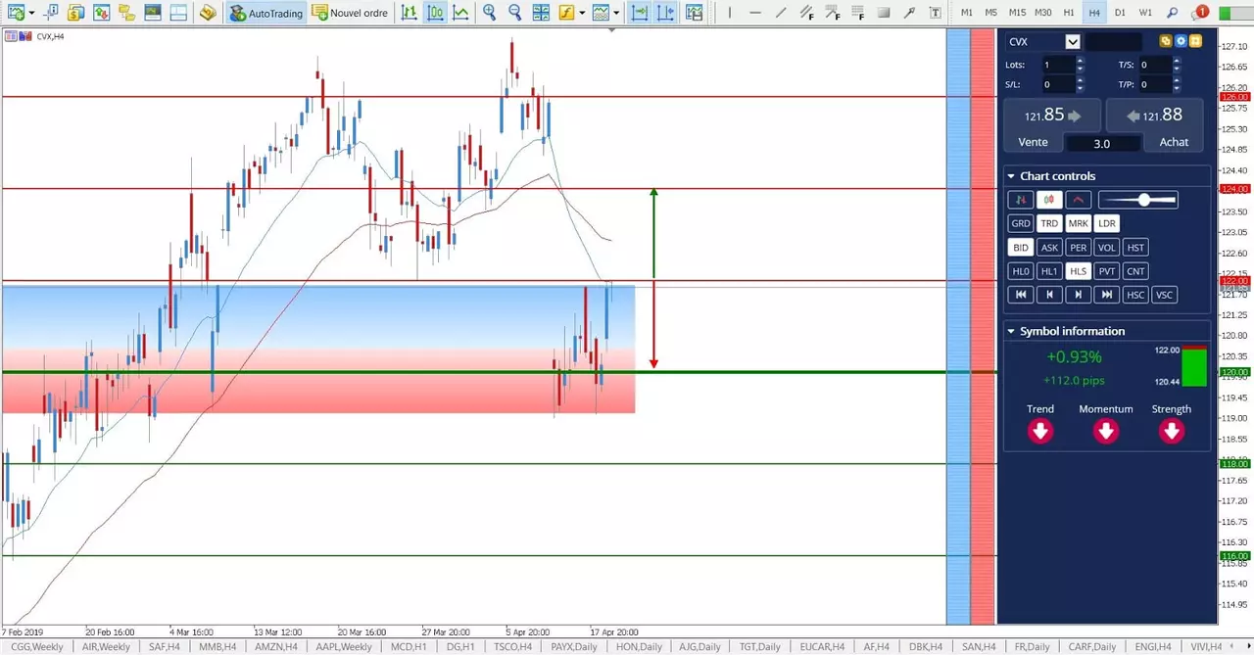Image resolution: width=1254 pixels, height=655 pixels.
Task: Open the CVX symbol dropdown
Action: (x=1072, y=41)
